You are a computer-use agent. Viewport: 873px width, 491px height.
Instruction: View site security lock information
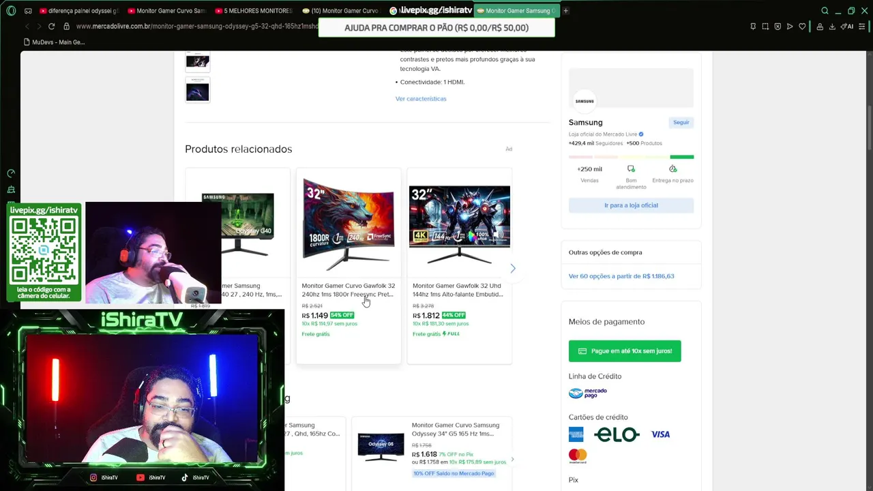[x=66, y=27]
